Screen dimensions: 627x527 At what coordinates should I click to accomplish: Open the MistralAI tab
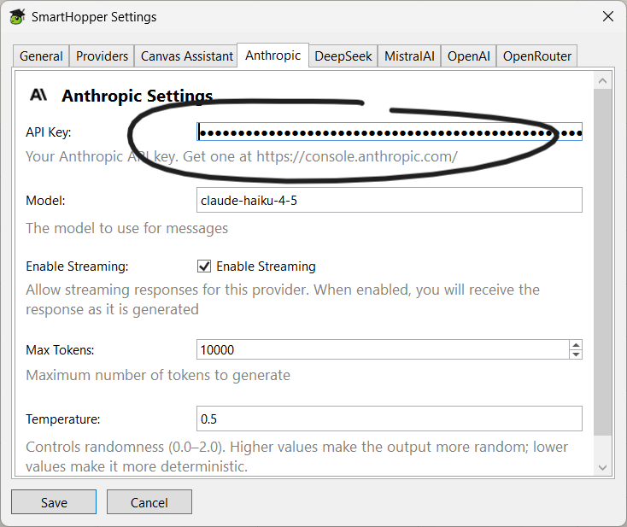point(409,56)
